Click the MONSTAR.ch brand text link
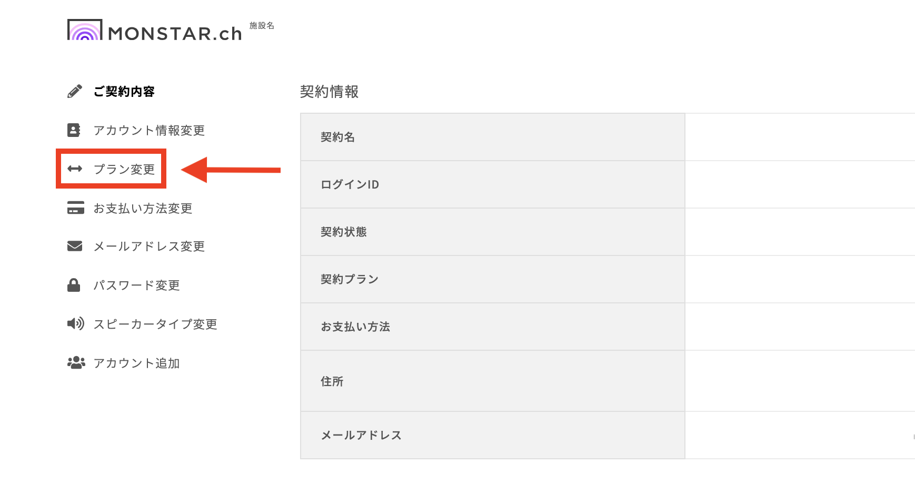 [175, 34]
